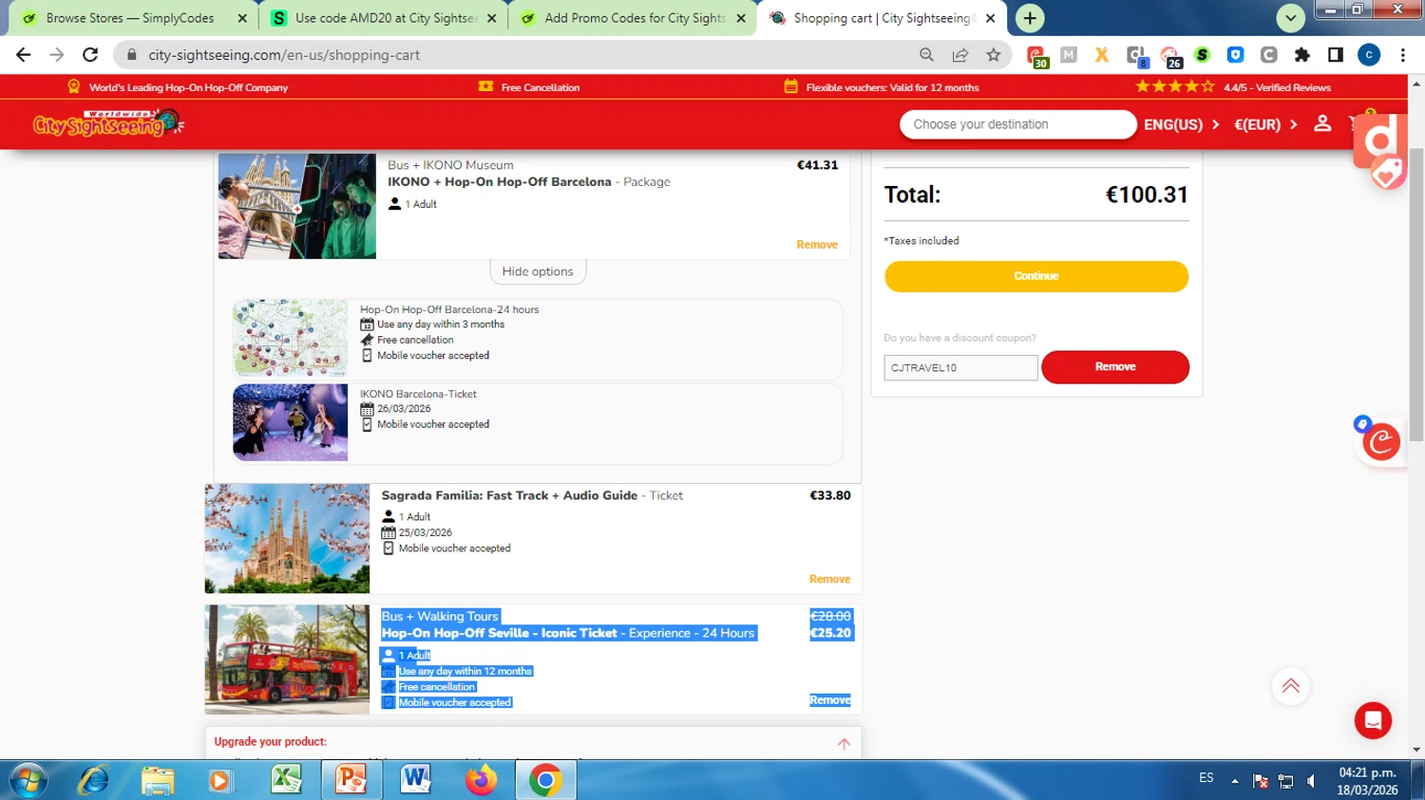Close the Browse Stores tab
1425x800 pixels.
[242, 18]
